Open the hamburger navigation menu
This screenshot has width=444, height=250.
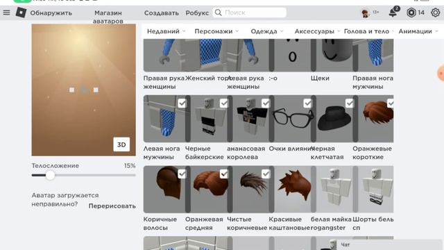click(x=6, y=12)
